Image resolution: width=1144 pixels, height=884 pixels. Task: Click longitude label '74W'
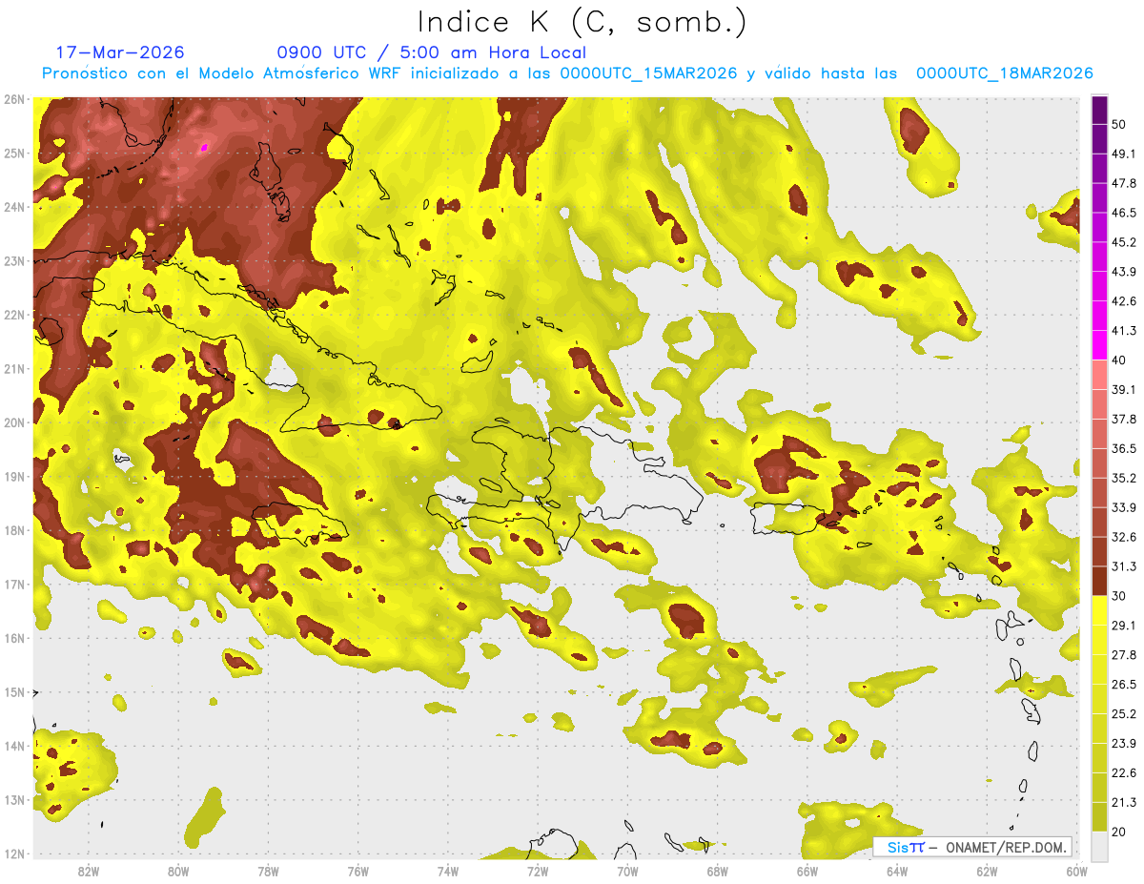(447, 871)
